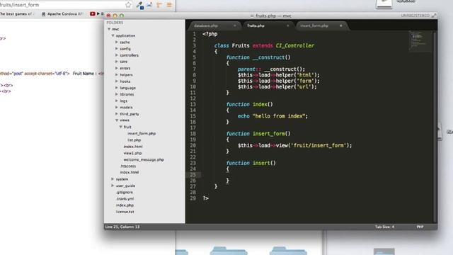Click the 'hello from index' string
This screenshot has width=453, height=255.
(x=279, y=116)
